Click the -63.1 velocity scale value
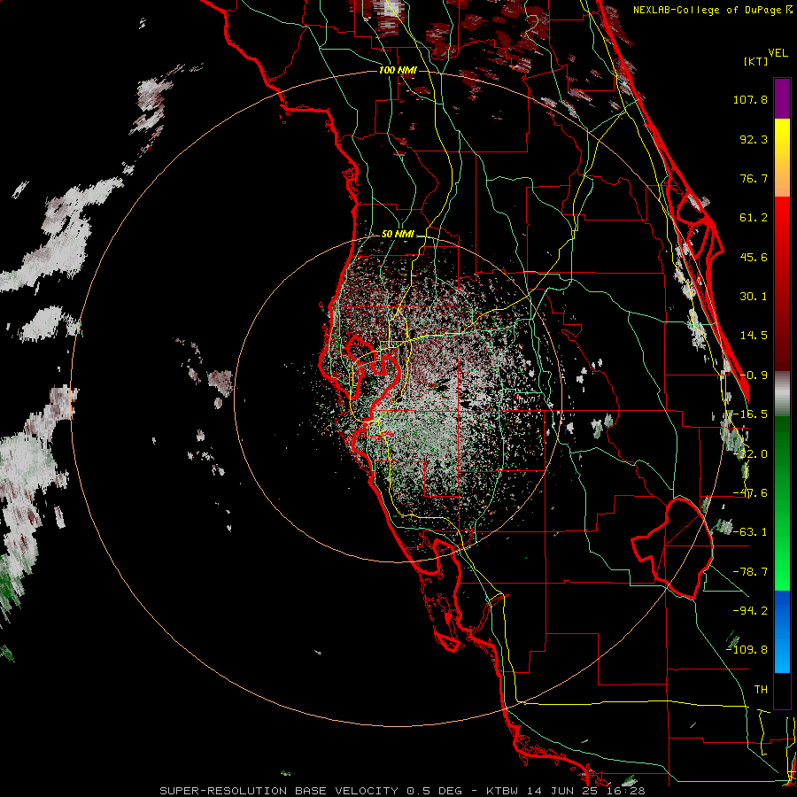797x797 pixels. click(x=750, y=532)
